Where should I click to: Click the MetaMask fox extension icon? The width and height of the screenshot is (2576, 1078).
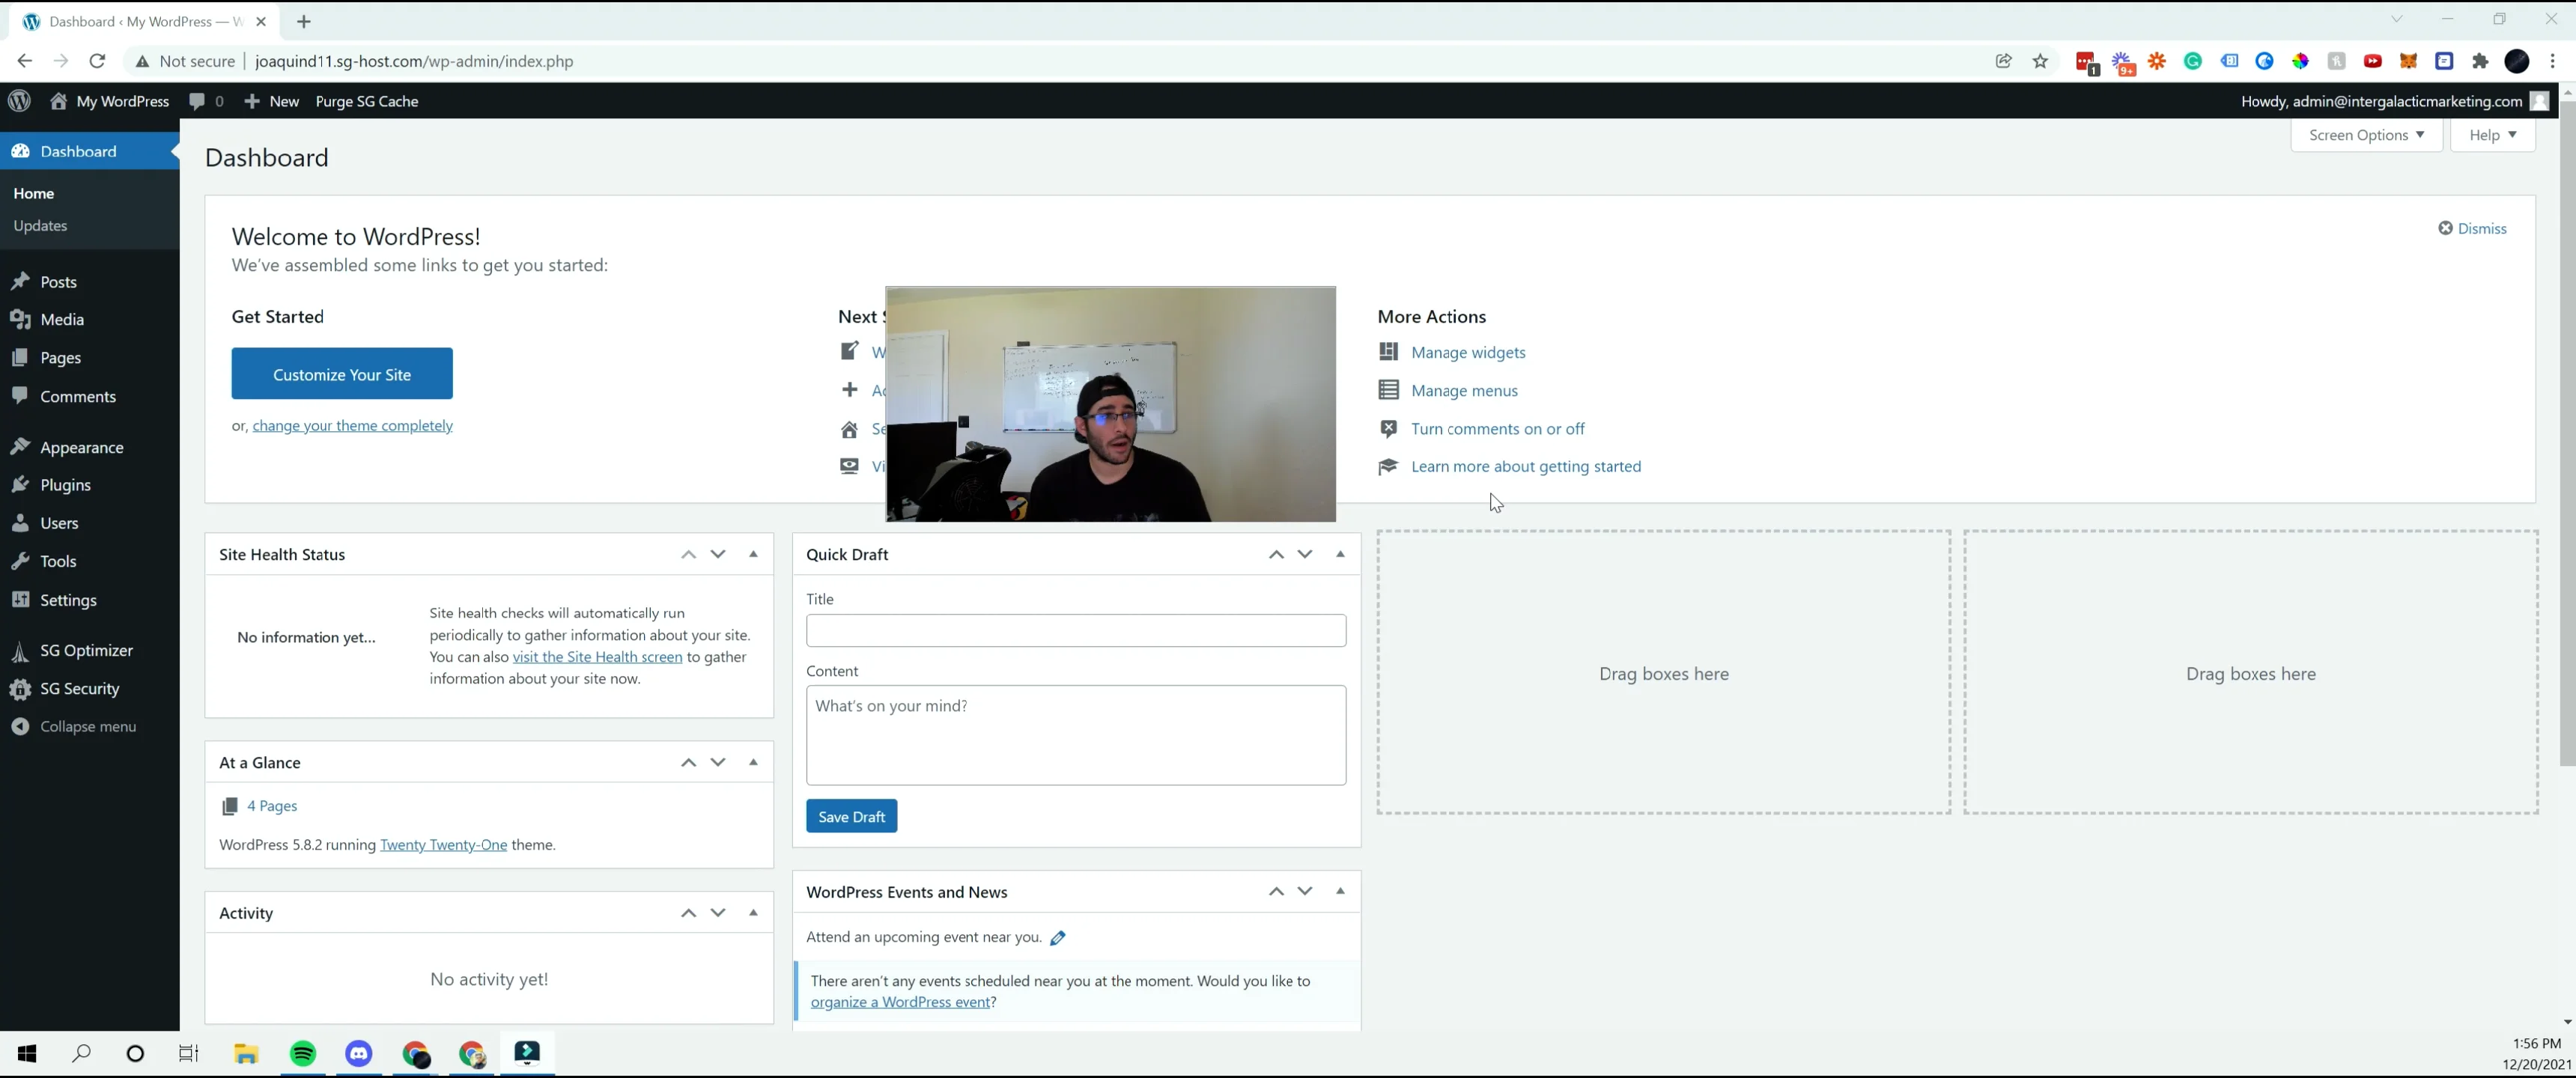pyautogui.click(x=2408, y=61)
